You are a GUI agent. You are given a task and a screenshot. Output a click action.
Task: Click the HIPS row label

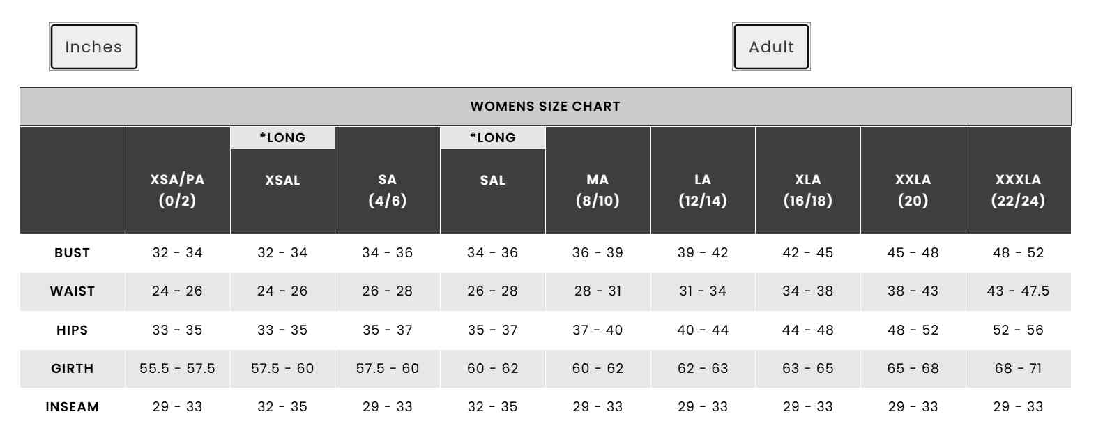73,330
